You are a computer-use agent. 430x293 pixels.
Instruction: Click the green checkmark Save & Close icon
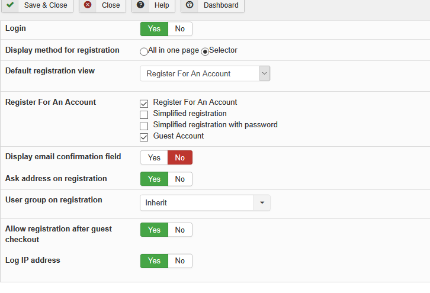pos(11,5)
